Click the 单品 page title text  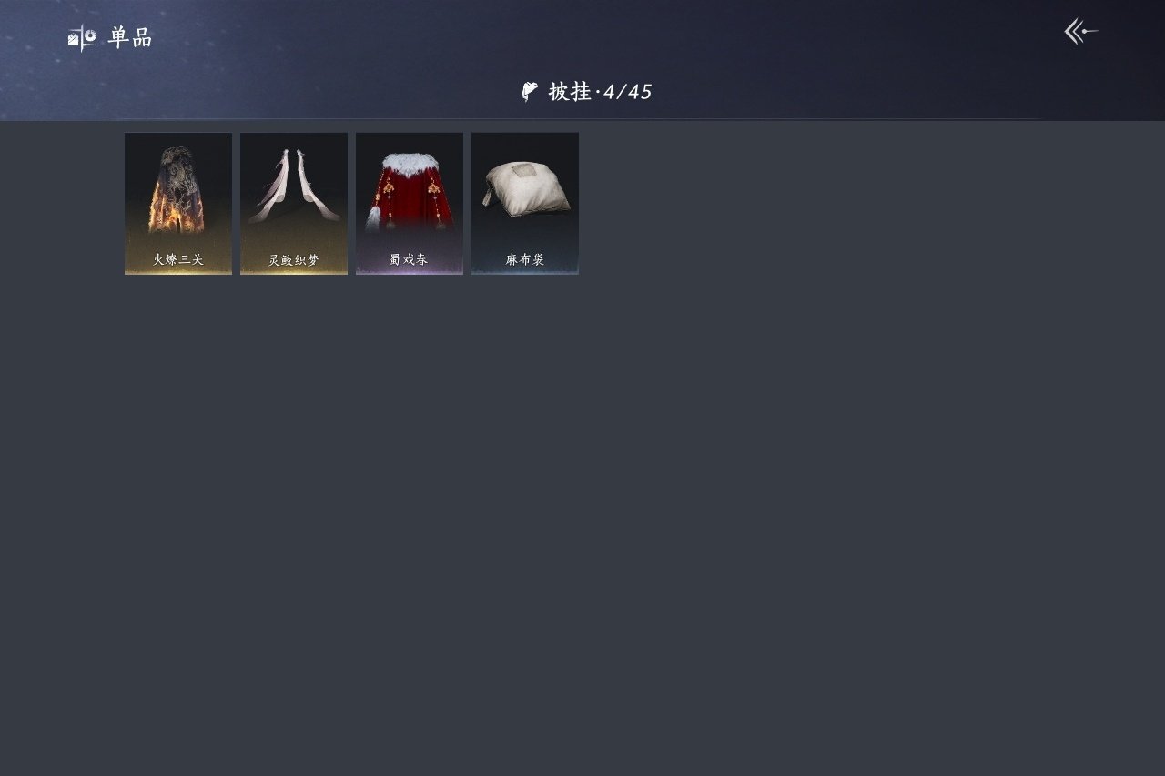130,37
